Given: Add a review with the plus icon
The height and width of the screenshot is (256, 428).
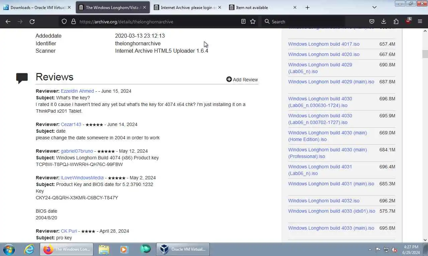Looking at the screenshot, I should tap(229, 79).
